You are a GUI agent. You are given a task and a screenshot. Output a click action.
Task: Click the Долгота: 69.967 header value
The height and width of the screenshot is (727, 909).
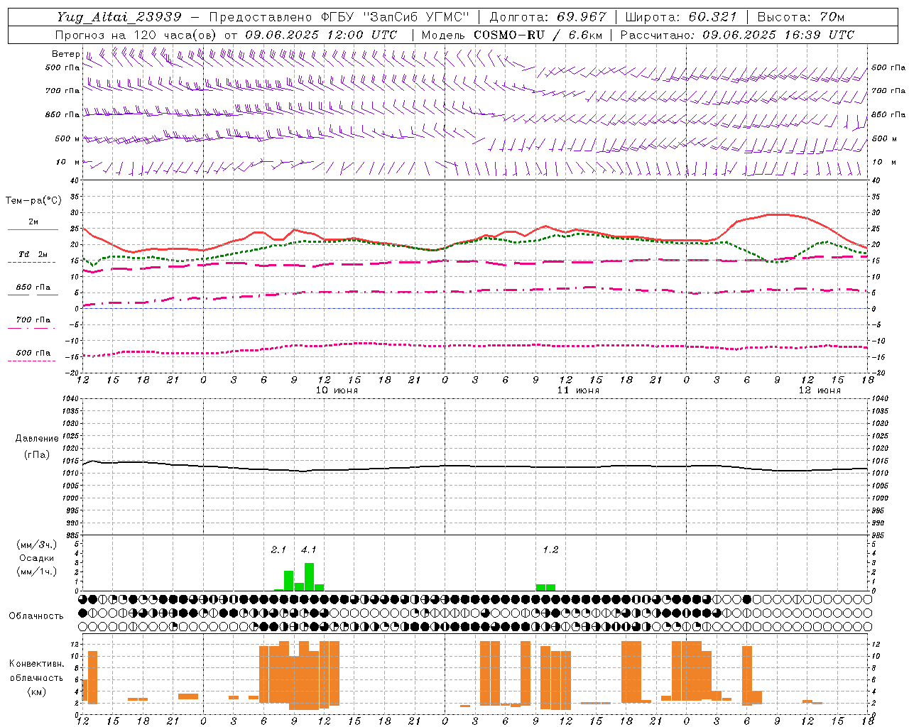point(548,17)
